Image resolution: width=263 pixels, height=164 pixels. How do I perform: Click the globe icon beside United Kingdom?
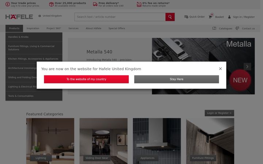click(40, 16)
